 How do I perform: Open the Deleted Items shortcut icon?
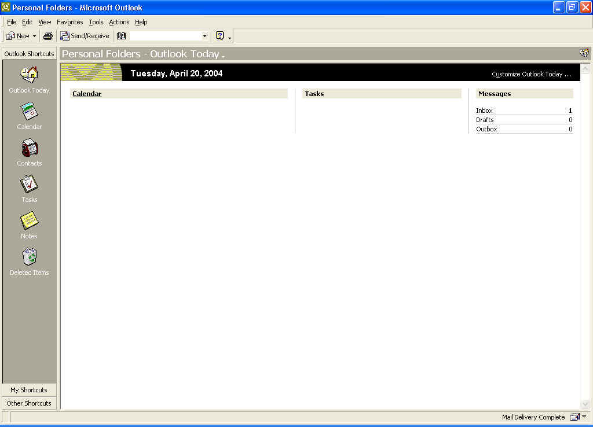(29, 257)
